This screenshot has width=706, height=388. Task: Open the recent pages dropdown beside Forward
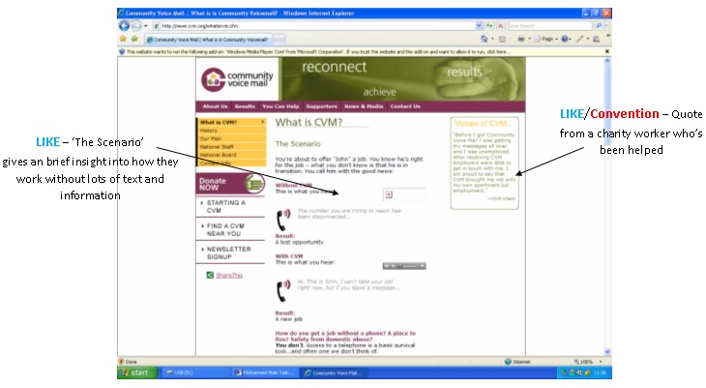pos(145,26)
